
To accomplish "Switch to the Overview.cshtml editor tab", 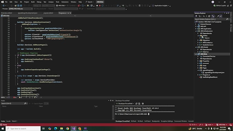I will [7, 13].
